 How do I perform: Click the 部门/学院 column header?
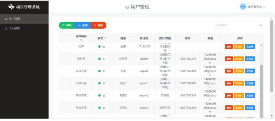165,38
